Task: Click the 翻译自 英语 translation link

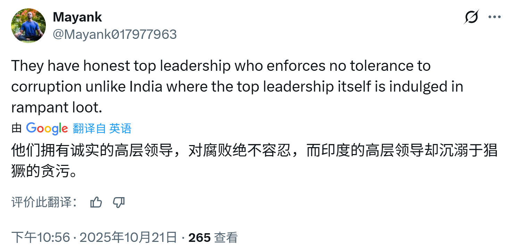Action: pyautogui.click(x=102, y=128)
